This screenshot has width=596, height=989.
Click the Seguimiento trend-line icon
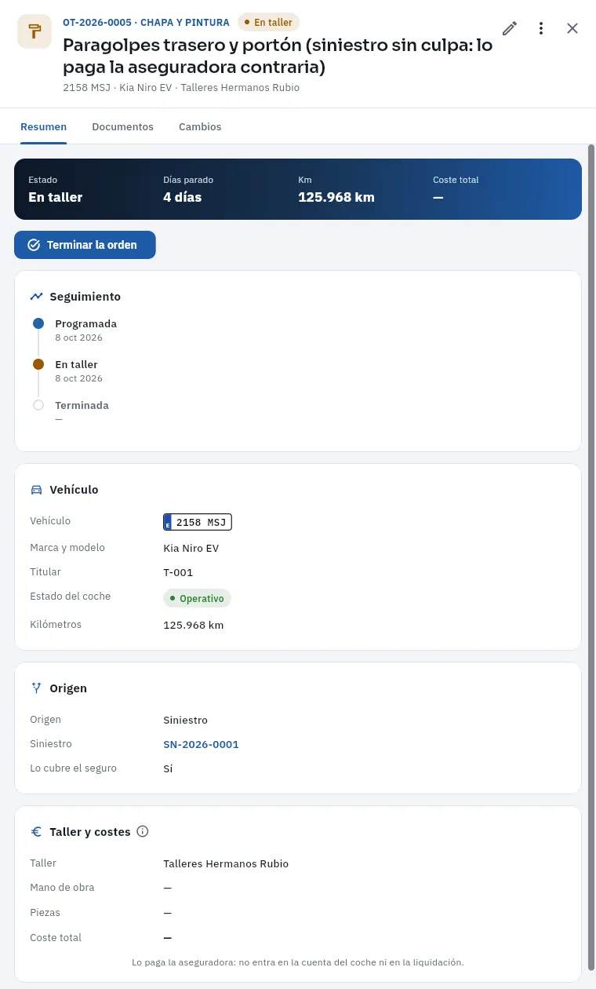click(x=37, y=297)
